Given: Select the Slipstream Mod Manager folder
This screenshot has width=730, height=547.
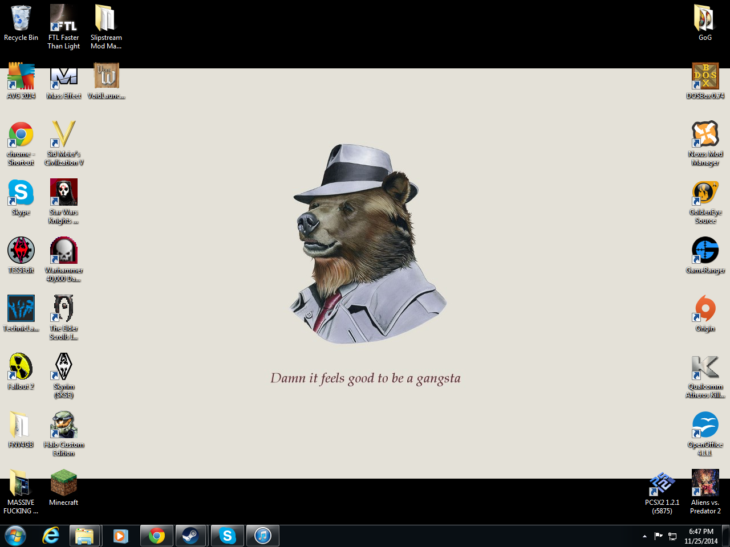Looking at the screenshot, I should (x=106, y=27).
